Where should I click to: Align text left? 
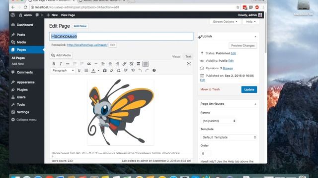pyautogui.click(x=103, y=64)
